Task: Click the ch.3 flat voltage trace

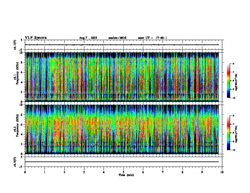Action: (x=122, y=162)
